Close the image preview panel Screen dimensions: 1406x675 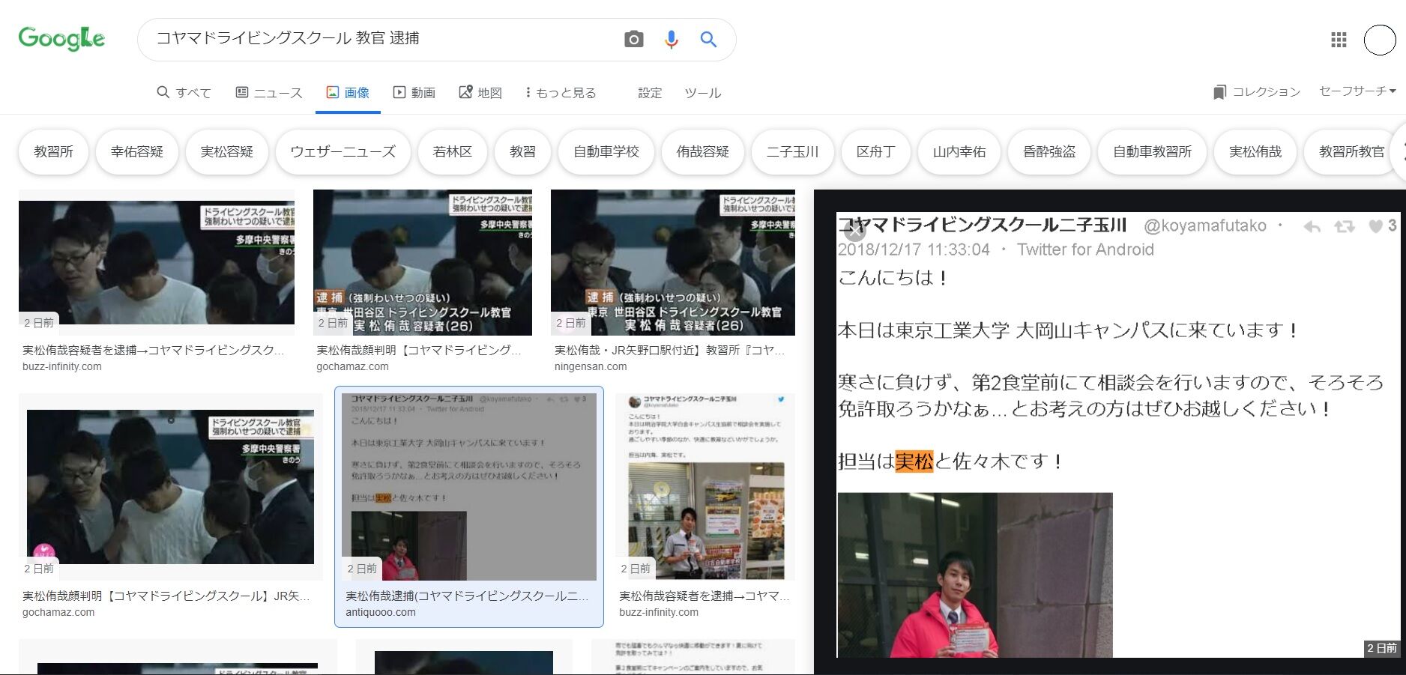tap(854, 231)
